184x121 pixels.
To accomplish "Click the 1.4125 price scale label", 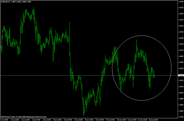I will 181,50.
